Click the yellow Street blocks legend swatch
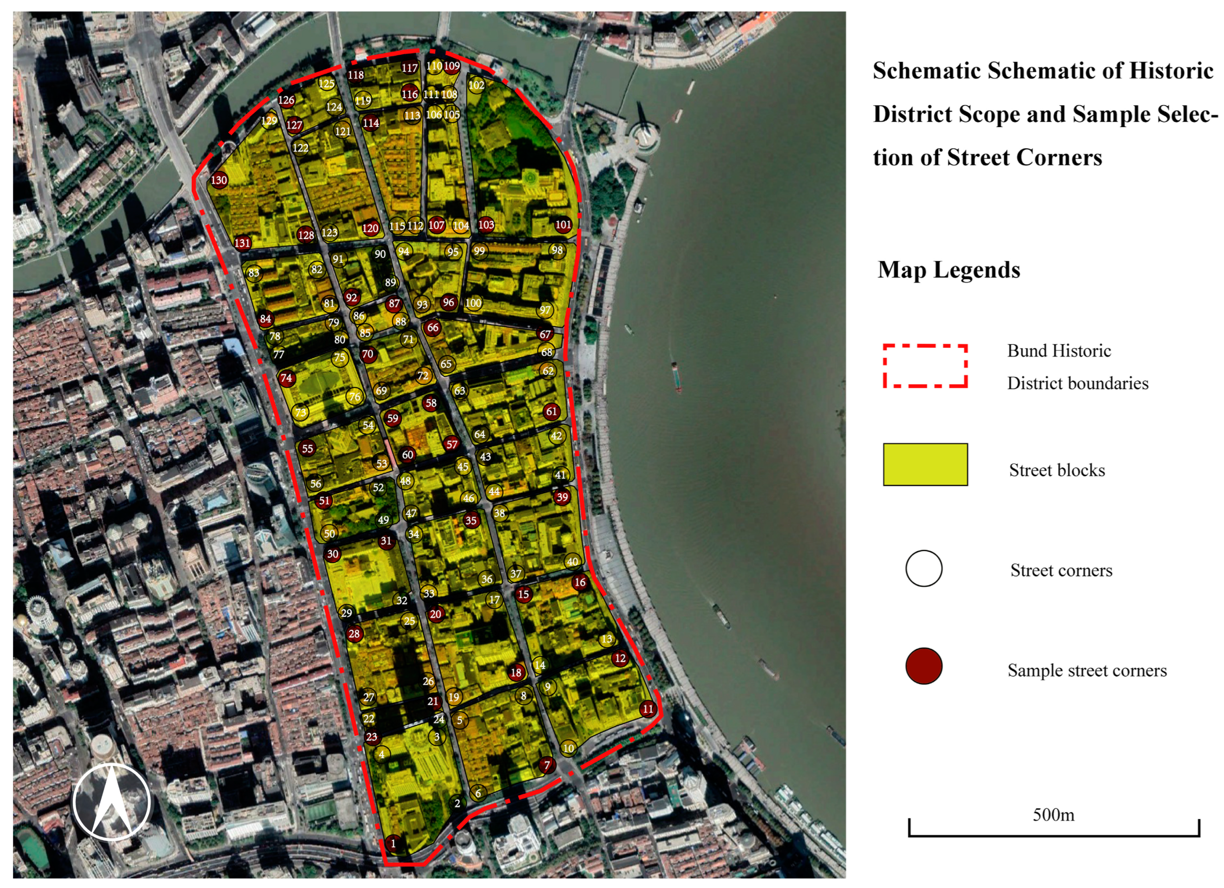Screen dimensions: 1224x888 coord(925,465)
